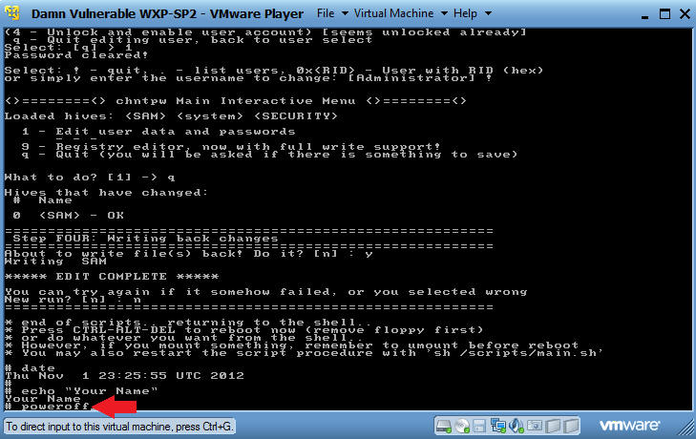Click 'or simply enter the username' prompt line
The image size is (696, 439).
pos(248,78)
